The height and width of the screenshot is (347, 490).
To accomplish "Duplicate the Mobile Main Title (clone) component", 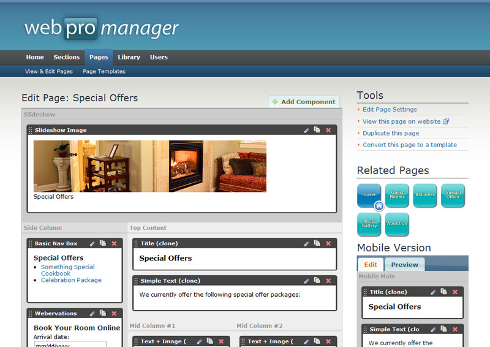I will 443,292.
